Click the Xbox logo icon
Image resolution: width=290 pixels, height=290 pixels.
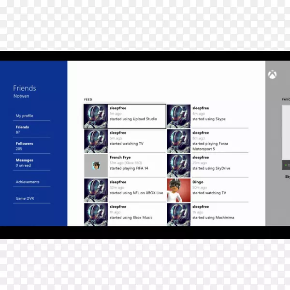(273, 75)
